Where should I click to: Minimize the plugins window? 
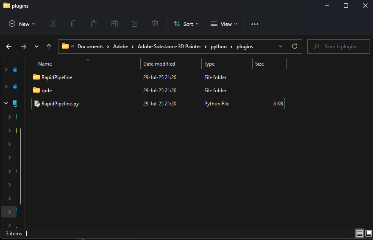(327, 6)
